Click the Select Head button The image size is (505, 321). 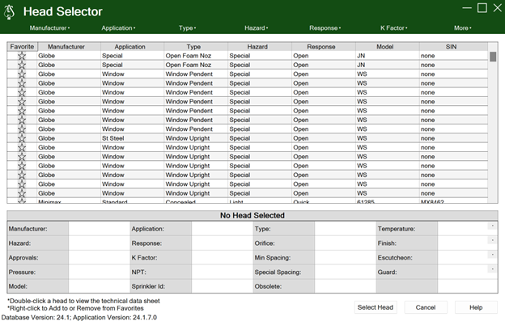click(376, 307)
